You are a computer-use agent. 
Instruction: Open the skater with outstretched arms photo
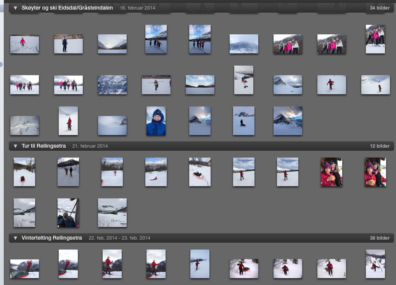[x=156, y=84]
